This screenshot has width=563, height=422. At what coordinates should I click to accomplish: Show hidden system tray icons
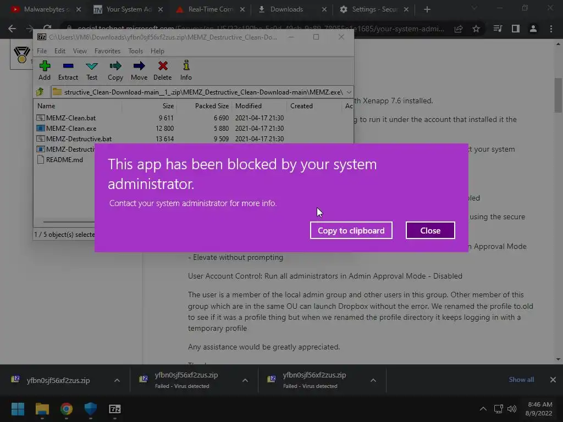(483, 409)
